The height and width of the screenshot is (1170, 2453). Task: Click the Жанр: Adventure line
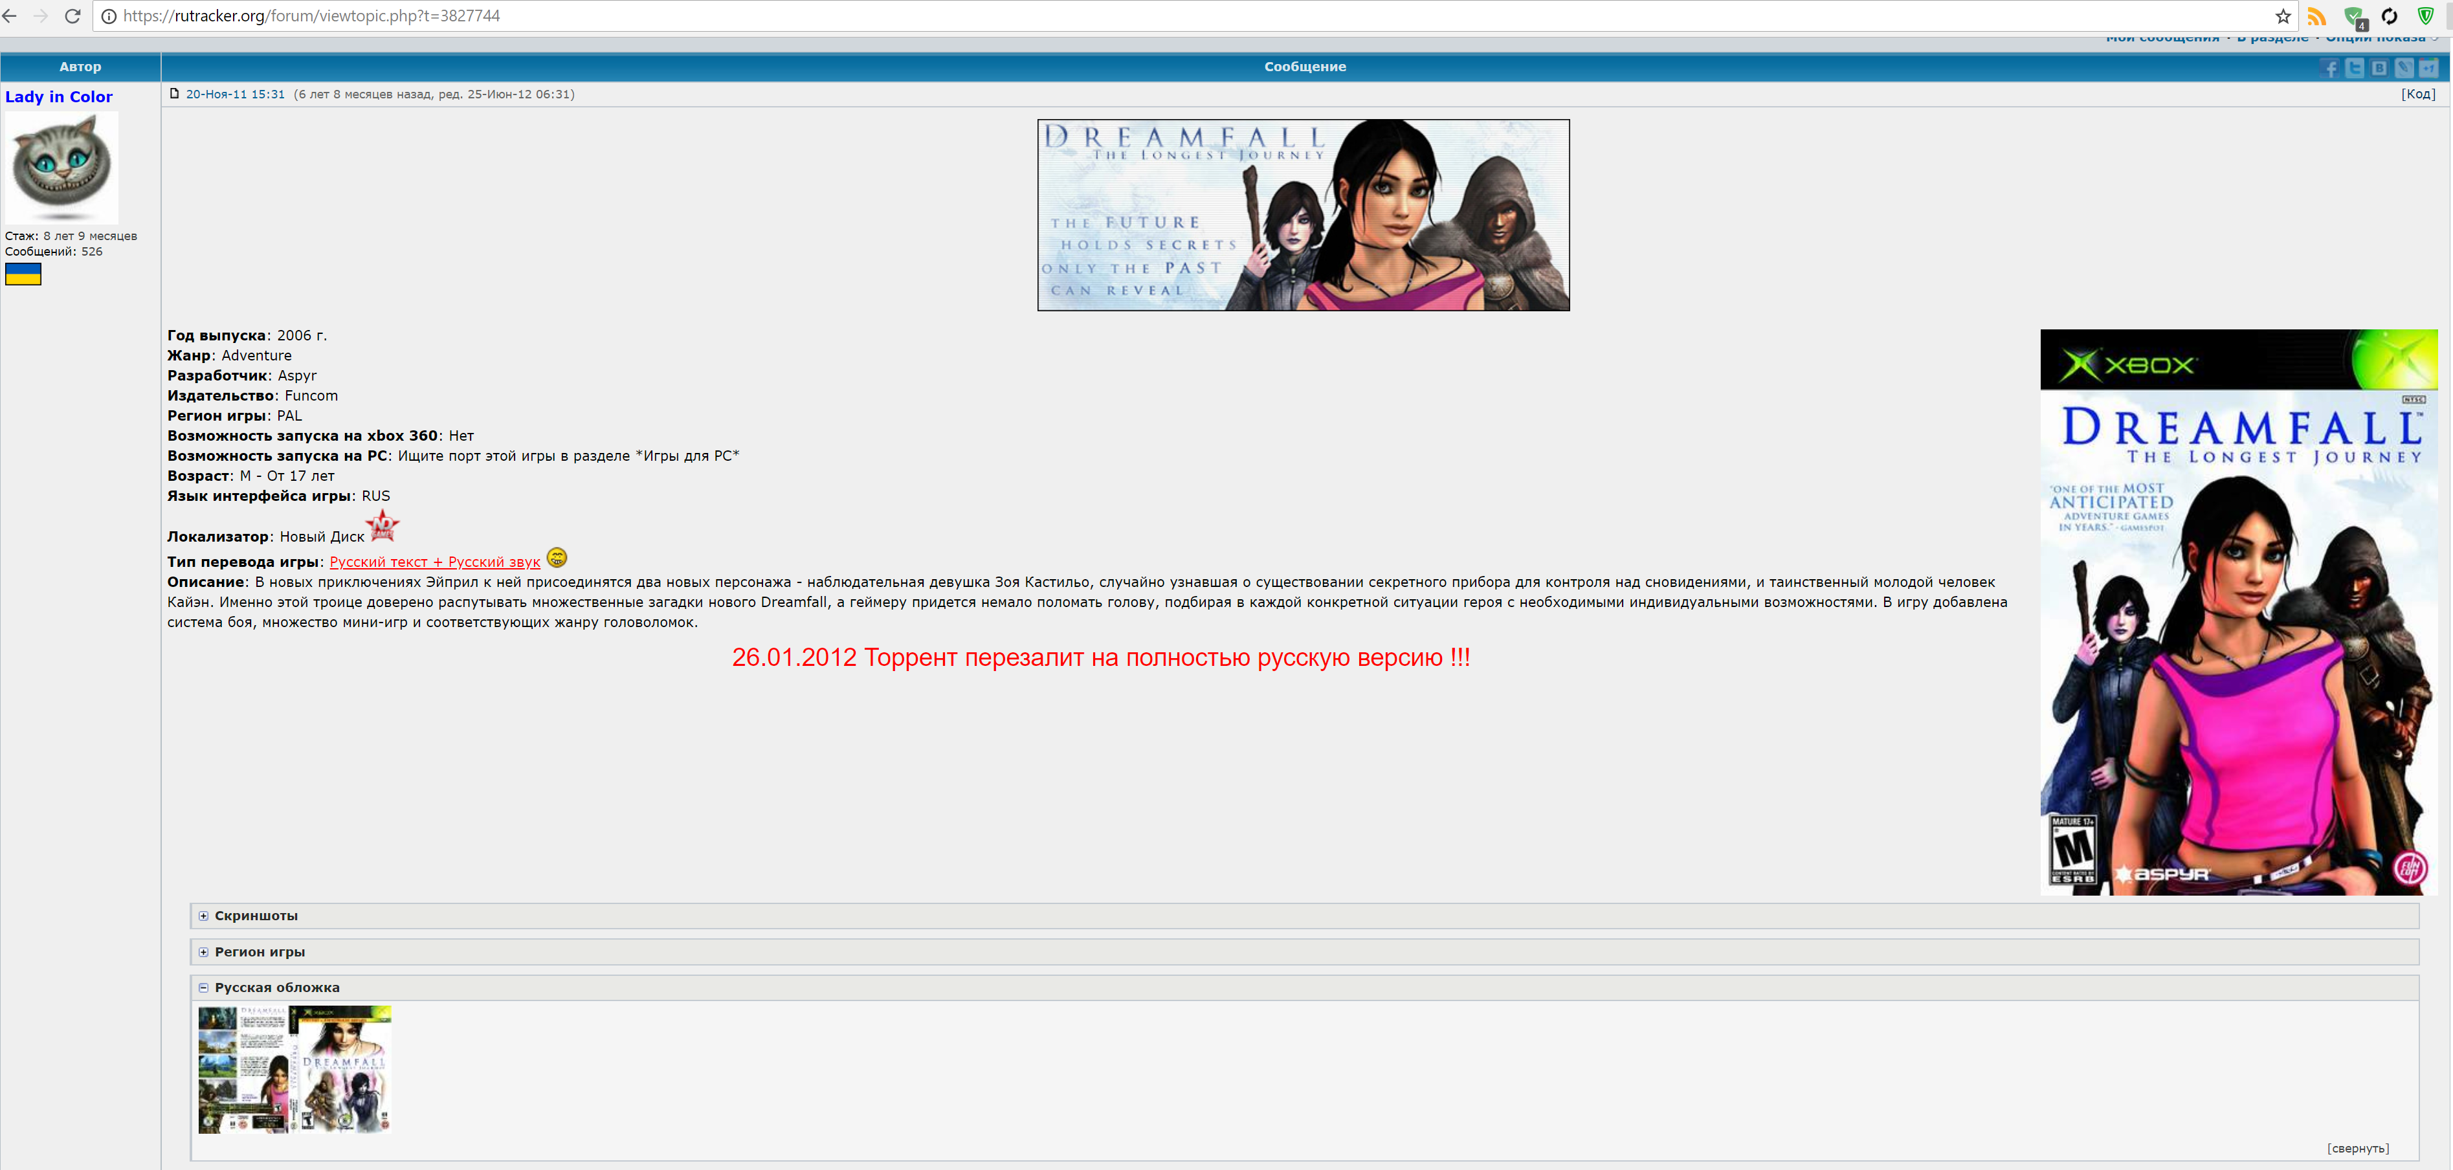tap(230, 356)
